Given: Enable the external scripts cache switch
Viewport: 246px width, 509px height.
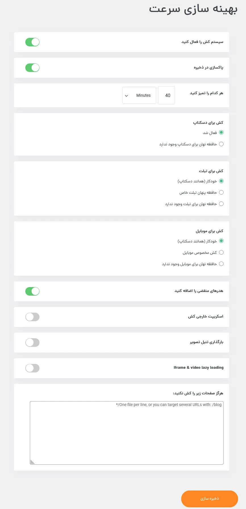Looking at the screenshot, I should 32,317.
